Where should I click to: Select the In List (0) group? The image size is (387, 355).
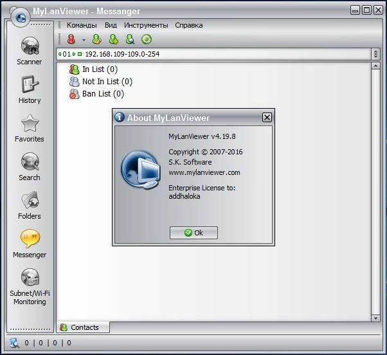pyautogui.click(x=93, y=69)
